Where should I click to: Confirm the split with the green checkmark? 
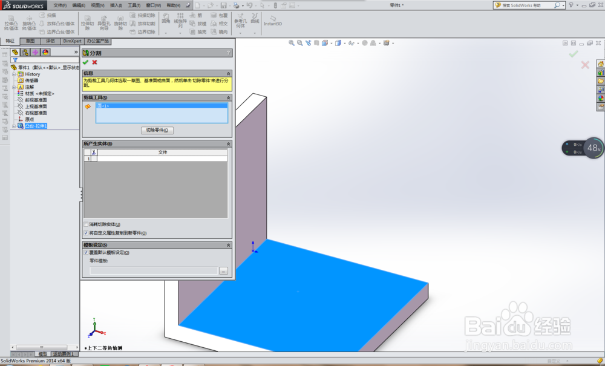click(85, 62)
